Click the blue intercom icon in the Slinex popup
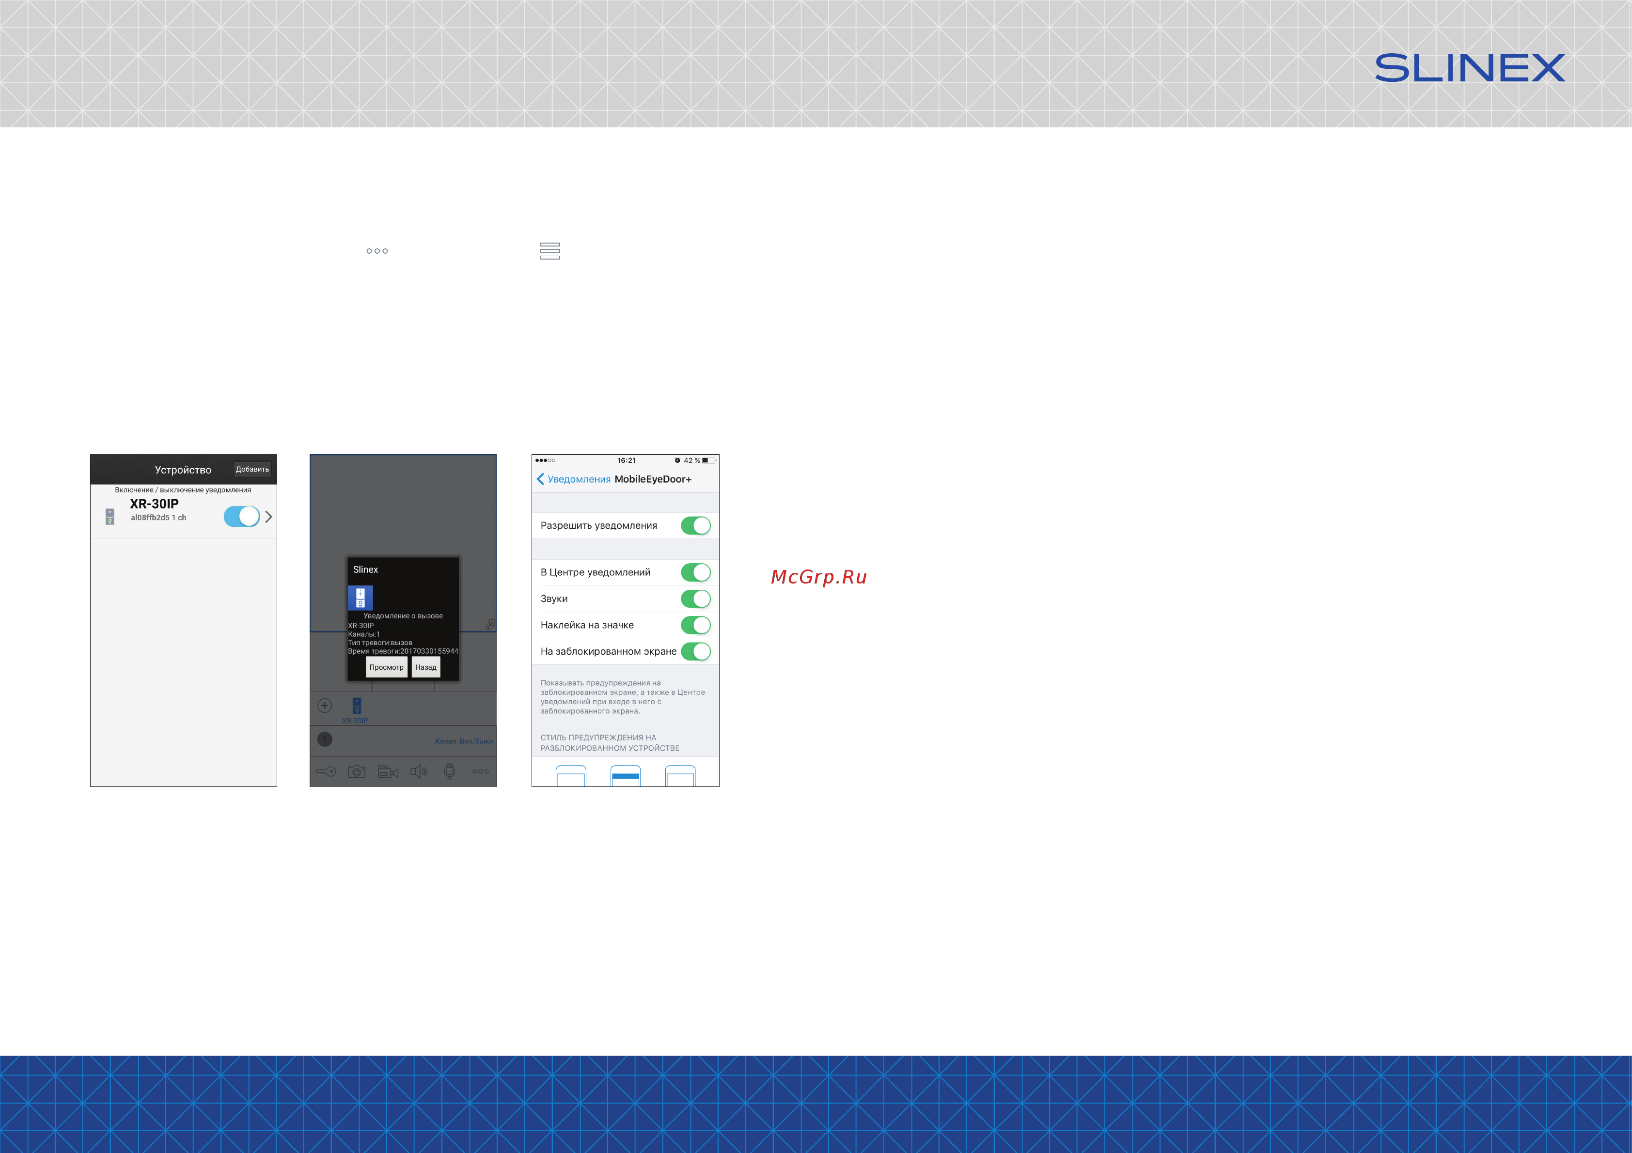 click(361, 598)
